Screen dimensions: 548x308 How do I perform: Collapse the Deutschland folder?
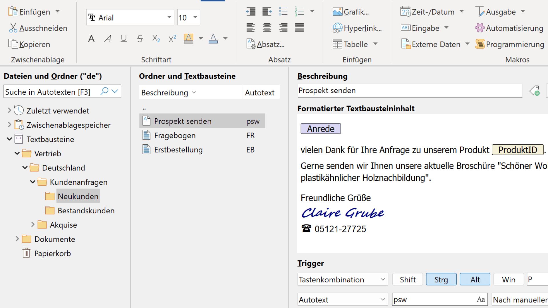pos(25,167)
